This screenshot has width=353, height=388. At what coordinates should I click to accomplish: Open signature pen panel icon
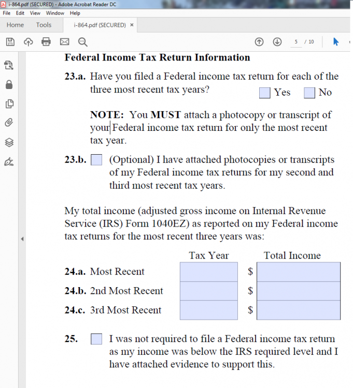9,161
